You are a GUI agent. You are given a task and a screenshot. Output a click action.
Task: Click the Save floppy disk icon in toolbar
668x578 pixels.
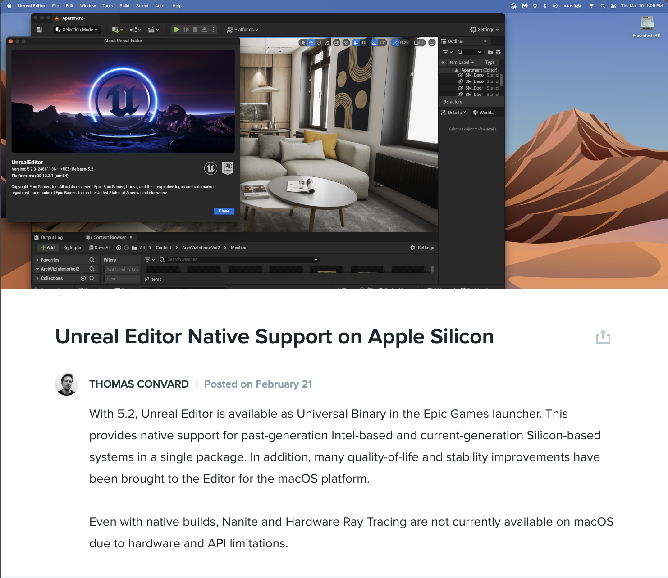tap(39, 30)
